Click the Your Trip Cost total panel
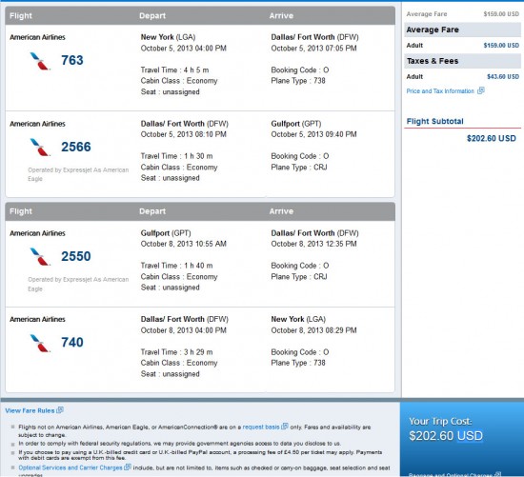Image resolution: width=524 pixels, height=477 pixels. coord(462,439)
